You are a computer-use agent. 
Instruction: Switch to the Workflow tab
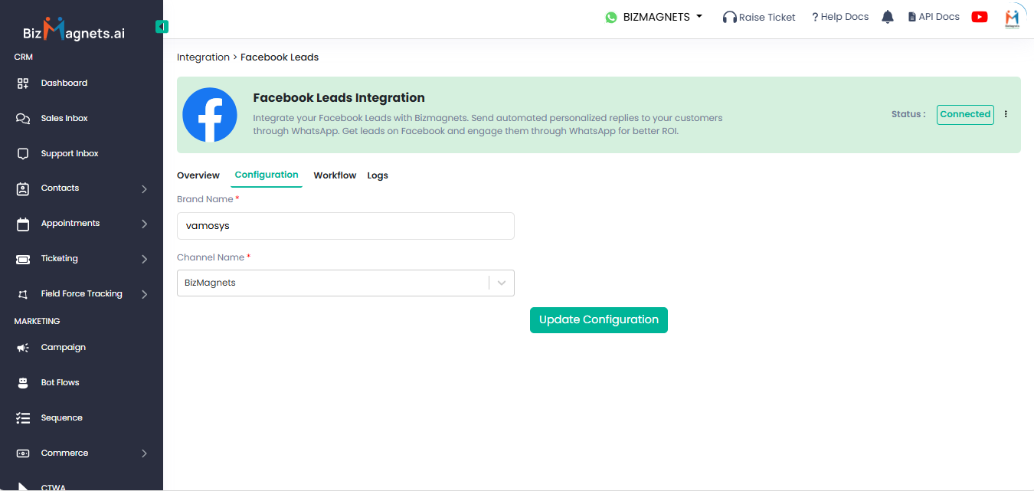pos(335,175)
